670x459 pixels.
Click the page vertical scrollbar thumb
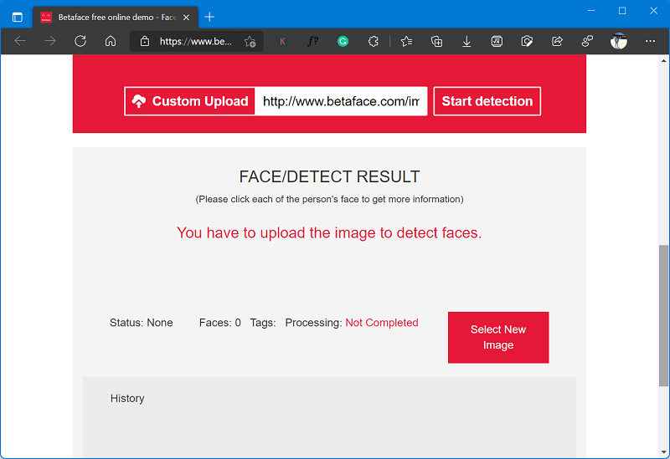click(664, 316)
